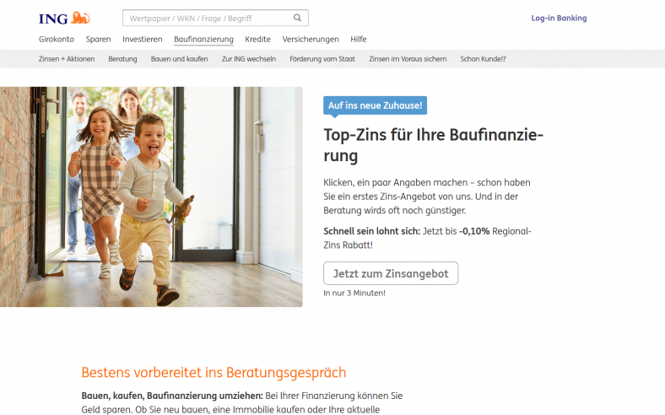The height and width of the screenshot is (415, 665).
Task: Click Zinsen + Aktionen submenu link
Action: coord(67,59)
